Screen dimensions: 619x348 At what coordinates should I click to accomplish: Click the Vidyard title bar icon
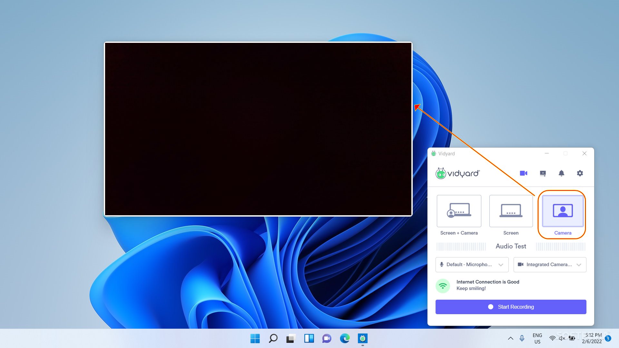click(434, 153)
